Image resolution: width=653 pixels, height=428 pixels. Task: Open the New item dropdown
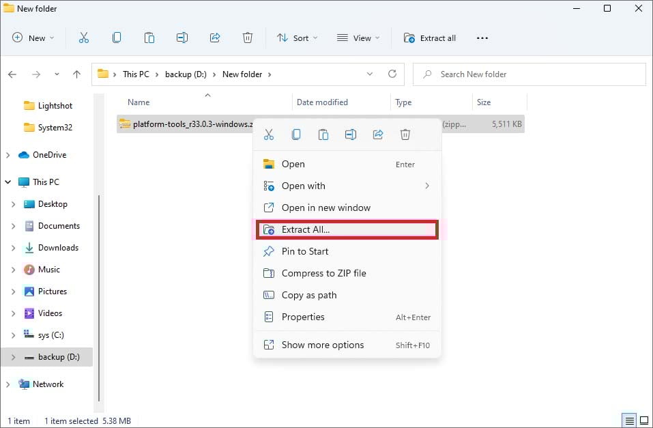(33, 38)
